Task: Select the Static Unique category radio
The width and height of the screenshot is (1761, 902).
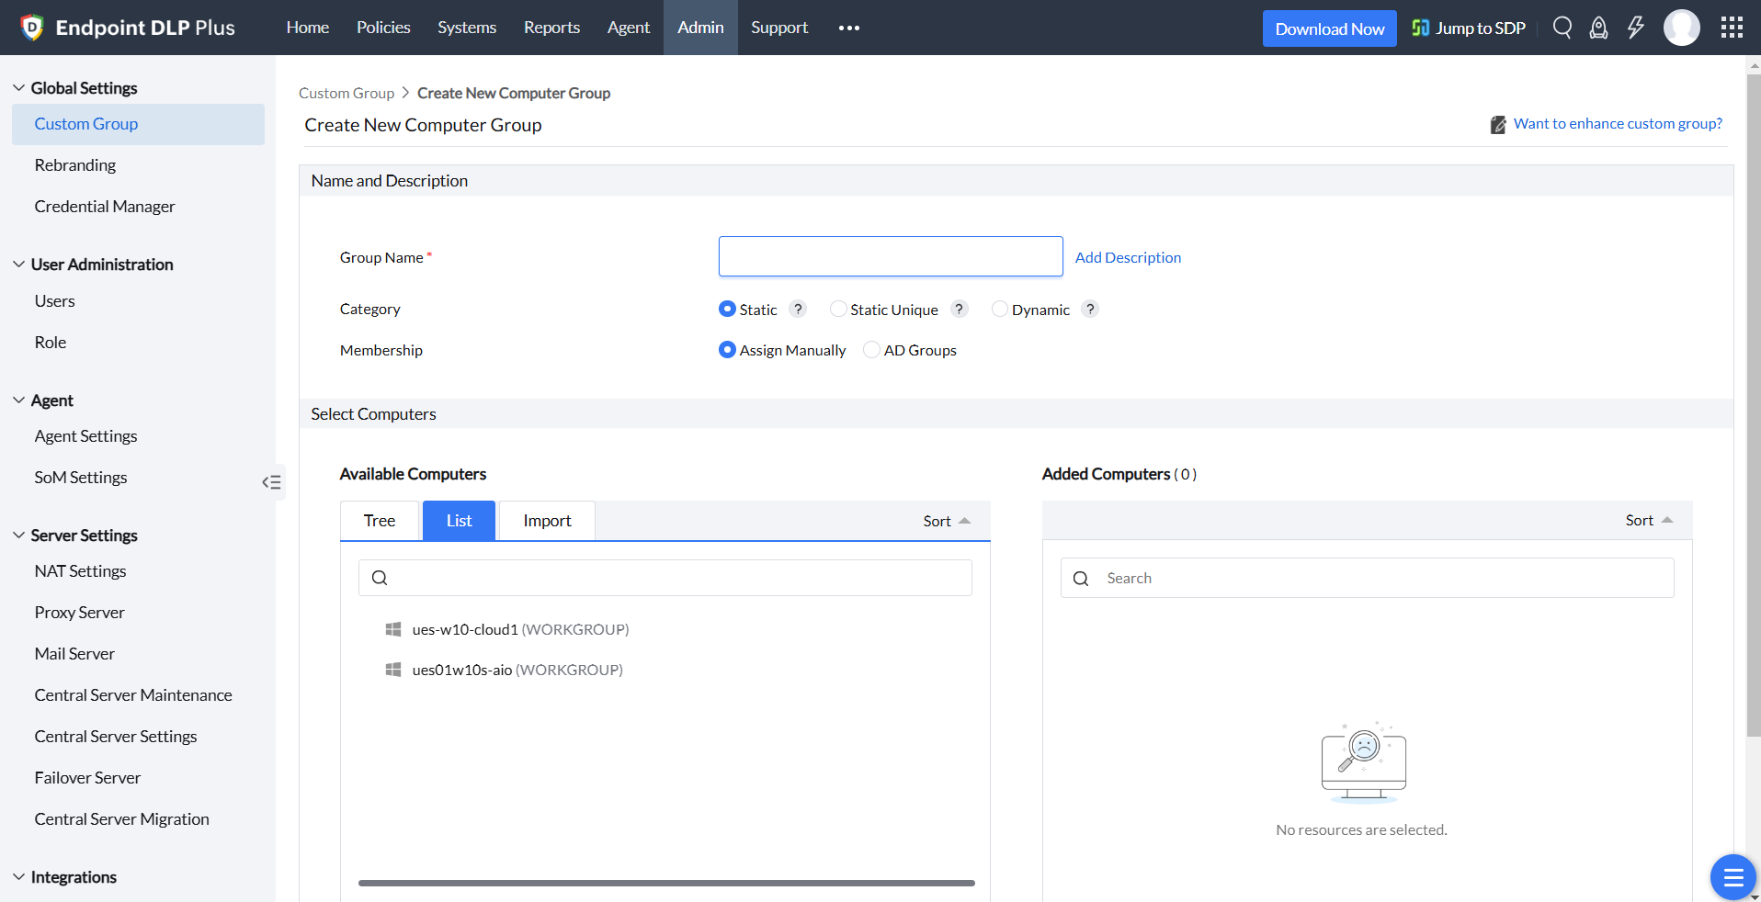Action: point(838,310)
